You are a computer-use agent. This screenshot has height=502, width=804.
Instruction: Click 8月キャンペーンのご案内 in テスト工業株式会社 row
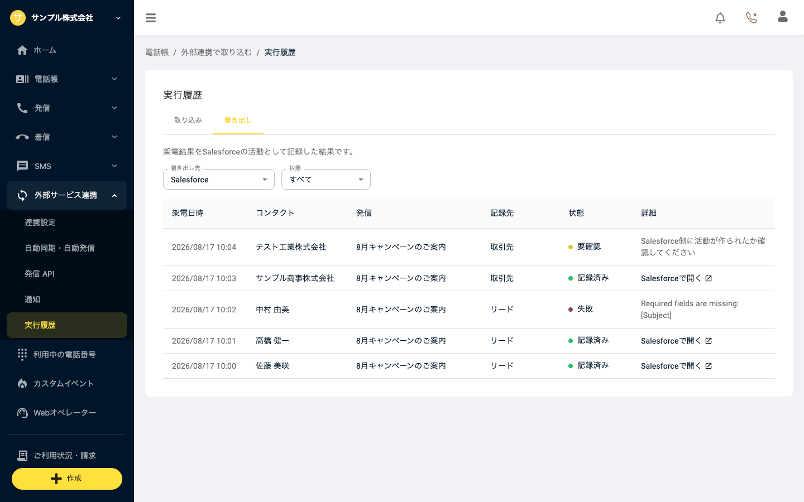click(x=401, y=247)
